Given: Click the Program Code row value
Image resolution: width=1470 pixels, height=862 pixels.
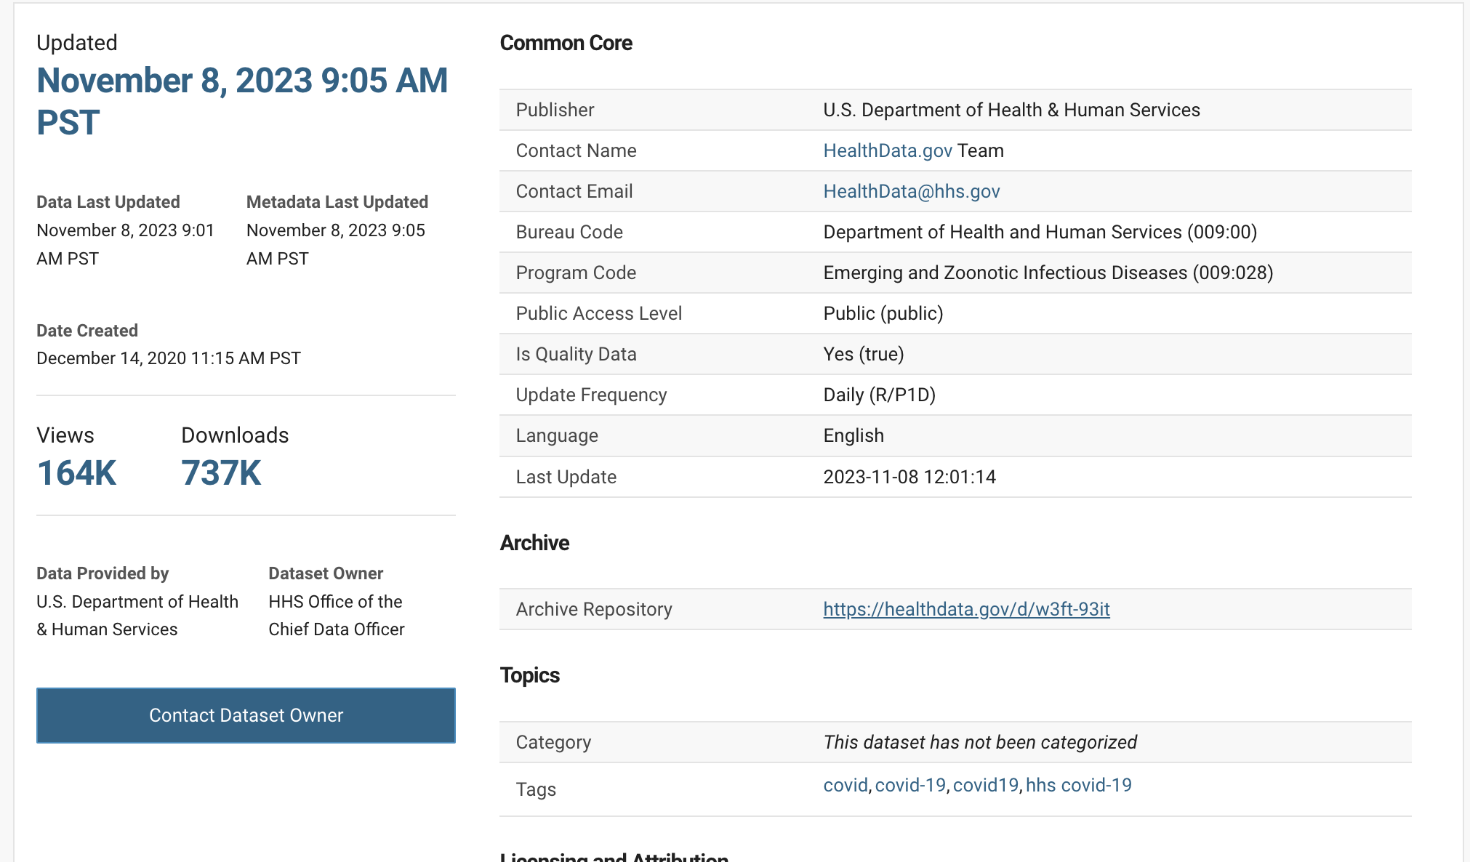Looking at the screenshot, I should 1048,273.
